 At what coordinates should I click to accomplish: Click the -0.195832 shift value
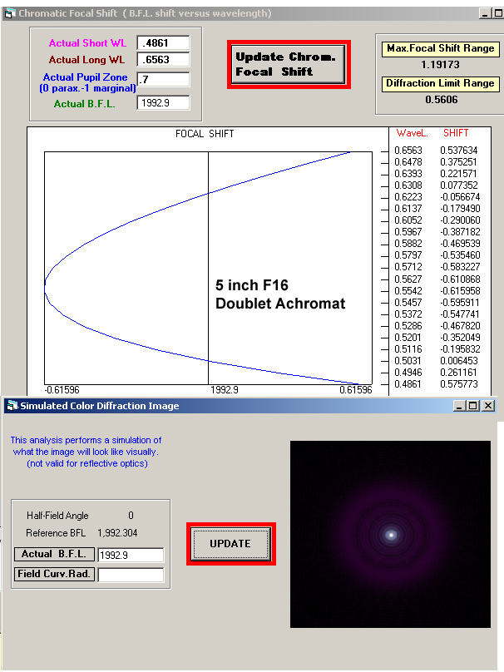point(460,349)
